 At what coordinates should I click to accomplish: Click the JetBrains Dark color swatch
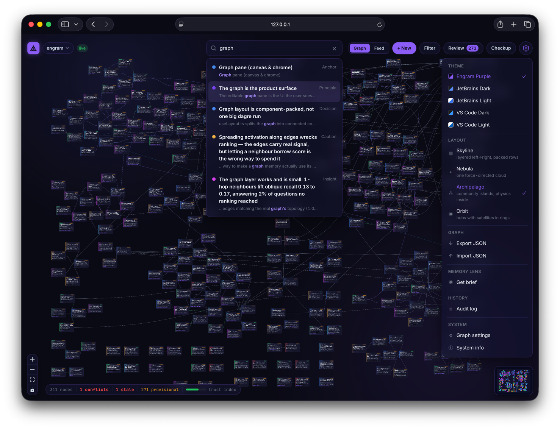point(451,89)
